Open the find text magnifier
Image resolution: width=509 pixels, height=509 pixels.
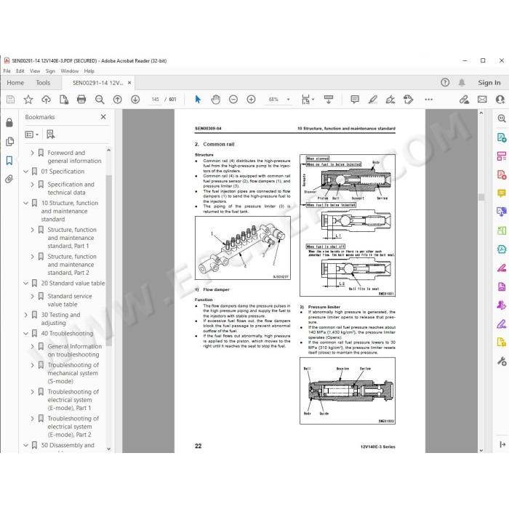point(100,100)
